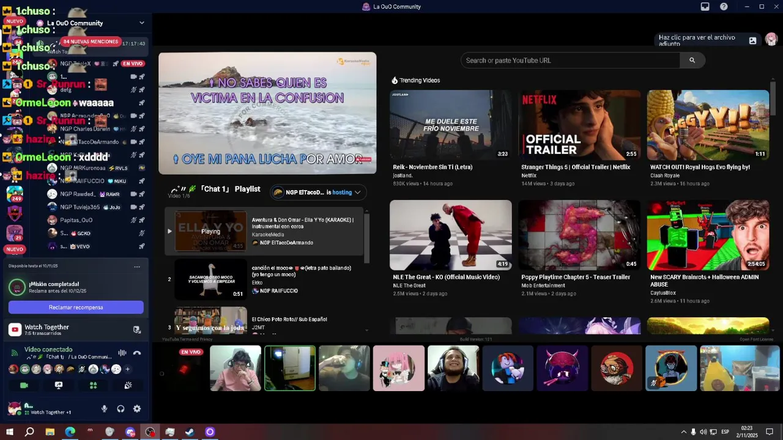
Task: Select the pink-haired avatar participant tile
Action: pos(399,368)
